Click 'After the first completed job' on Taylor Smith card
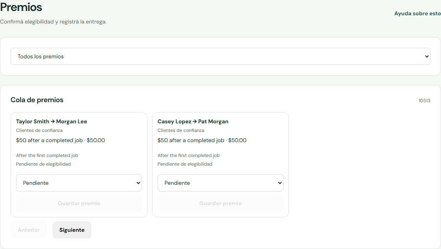Screen dimensions: 441x249 coord(47,155)
